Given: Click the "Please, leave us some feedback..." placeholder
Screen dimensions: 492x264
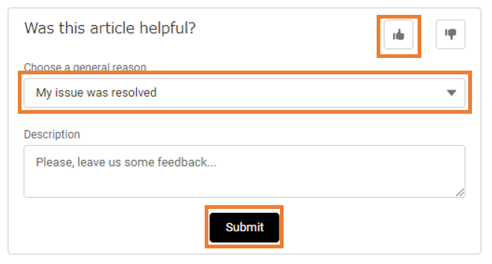Looking at the screenshot, I should pyautogui.click(x=126, y=163).
